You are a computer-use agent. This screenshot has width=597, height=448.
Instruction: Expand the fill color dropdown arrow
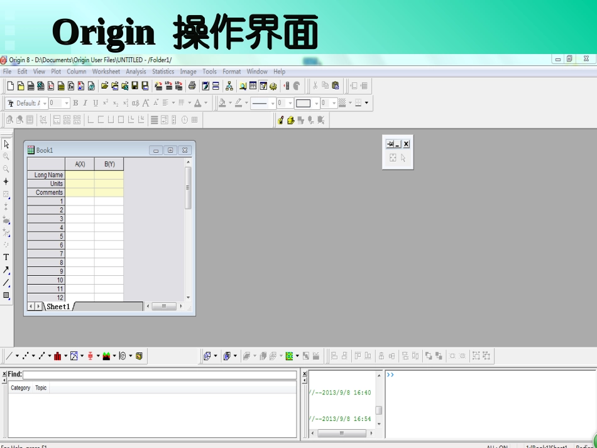click(231, 103)
